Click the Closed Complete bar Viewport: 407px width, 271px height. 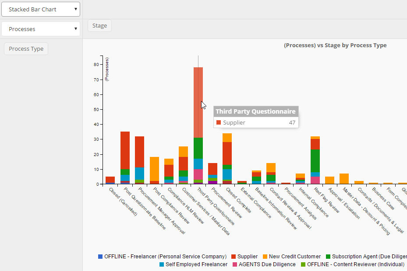tap(227, 159)
